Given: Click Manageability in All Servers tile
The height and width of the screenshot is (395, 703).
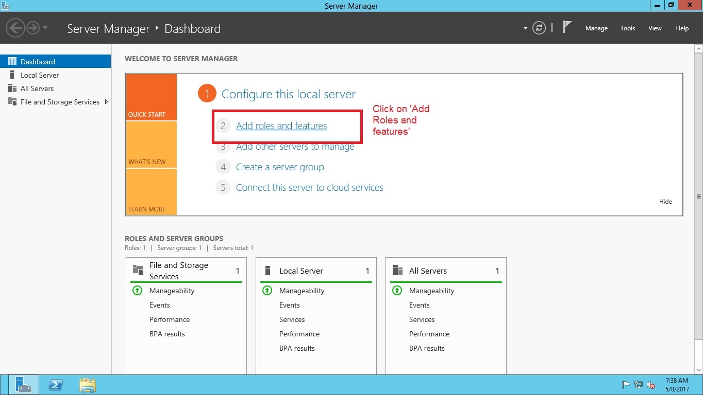Looking at the screenshot, I should pos(432,291).
